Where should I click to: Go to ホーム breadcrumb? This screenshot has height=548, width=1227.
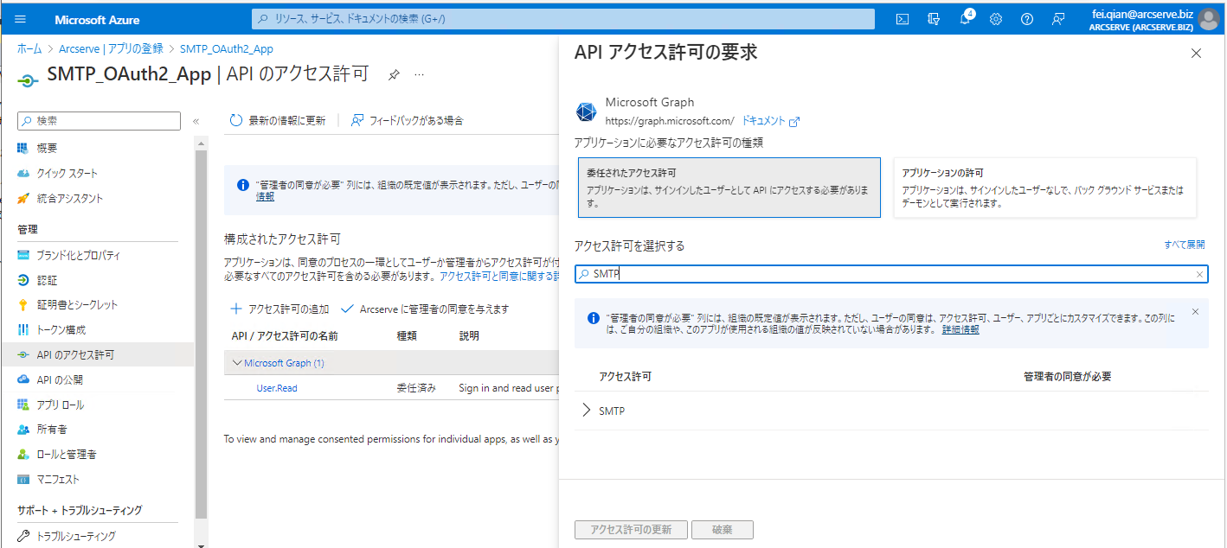click(29, 49)
